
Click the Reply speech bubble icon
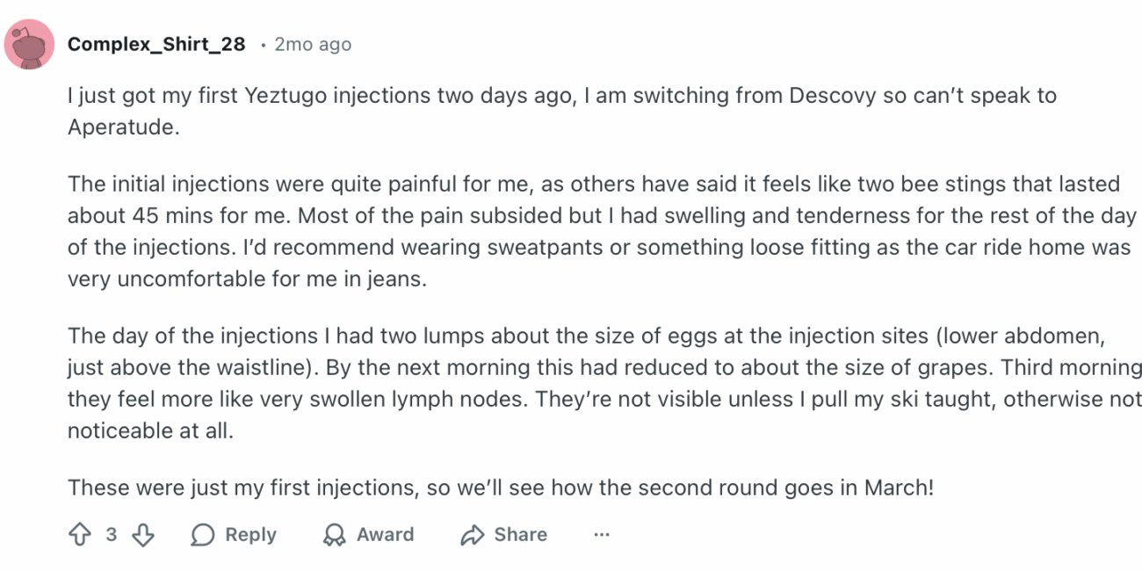tap(203, 534)
